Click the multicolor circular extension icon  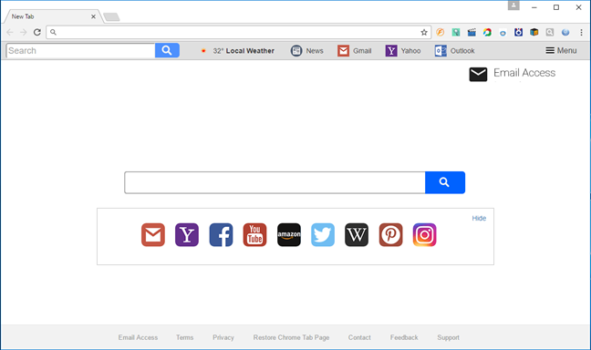coord(487,33)
